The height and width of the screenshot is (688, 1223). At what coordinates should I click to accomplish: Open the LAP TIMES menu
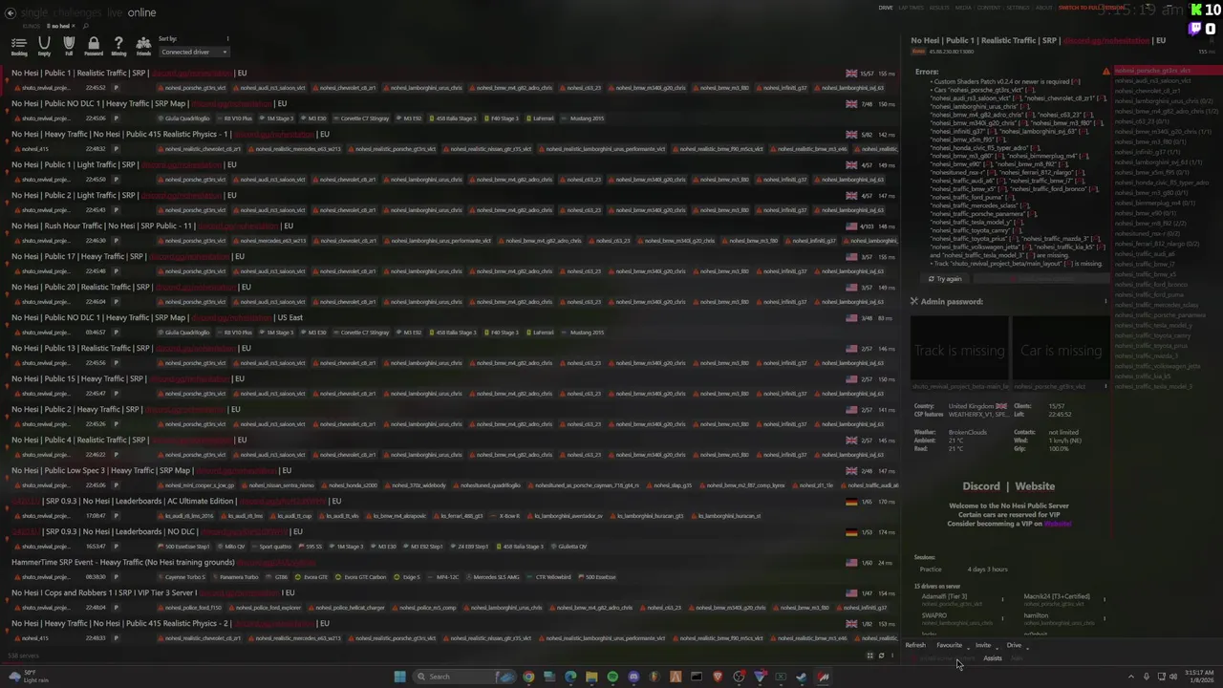point(911,8)
